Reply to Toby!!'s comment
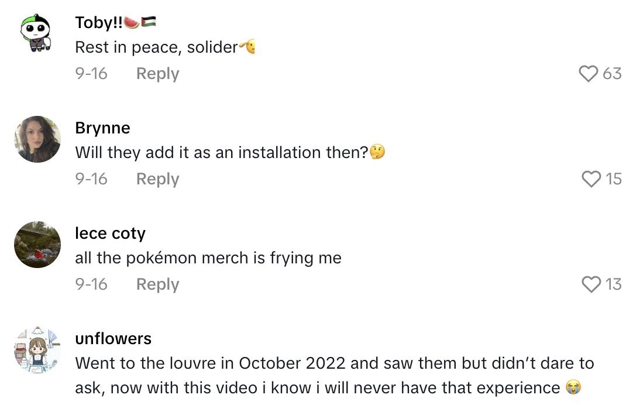 157,73
